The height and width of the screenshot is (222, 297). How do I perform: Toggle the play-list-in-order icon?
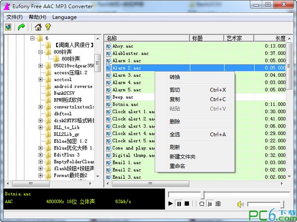(x=210, y=204)
